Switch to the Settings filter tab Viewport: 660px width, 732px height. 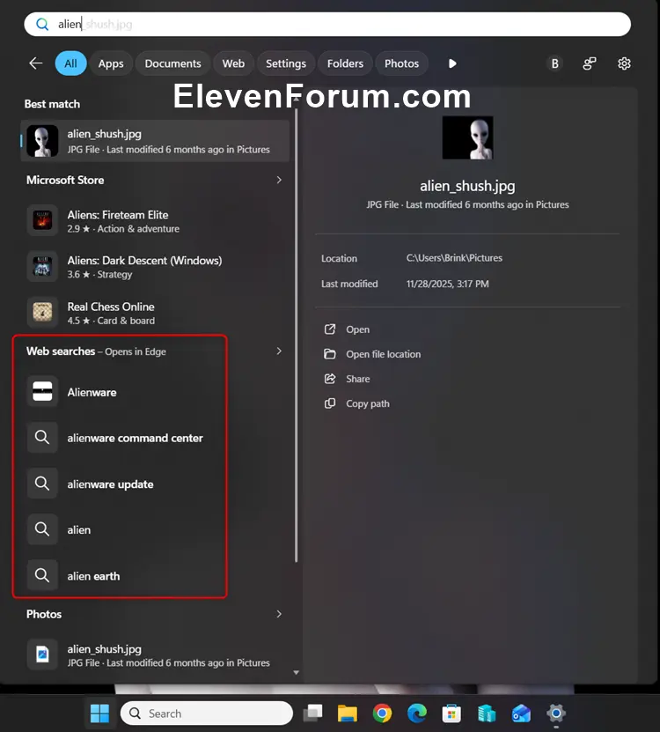coord(286,63)
